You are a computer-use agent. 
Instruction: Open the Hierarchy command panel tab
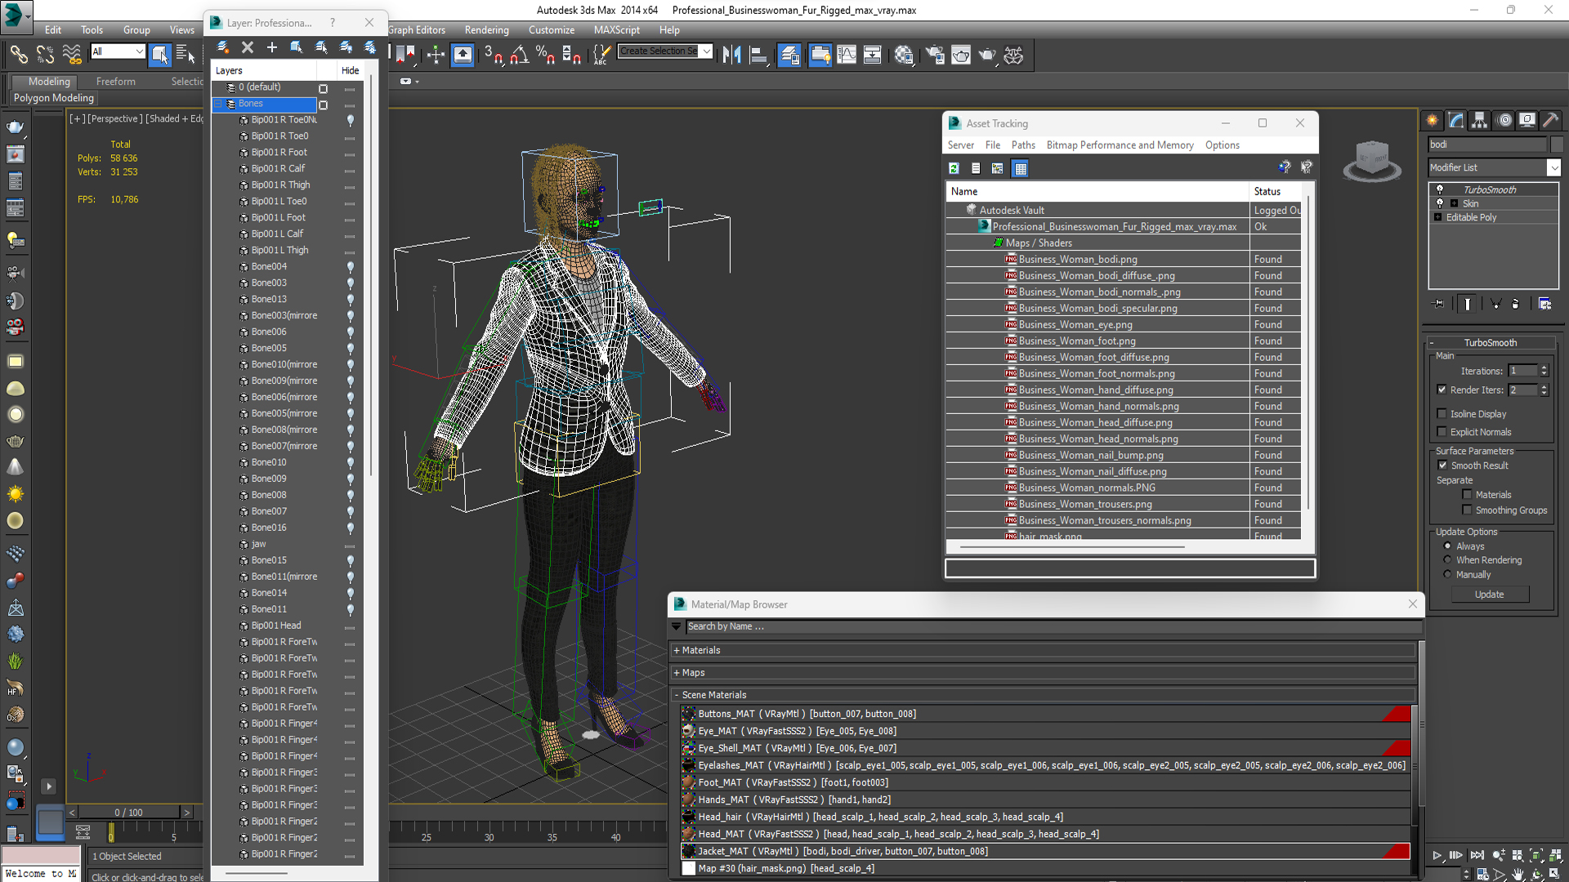[1480, 120]
